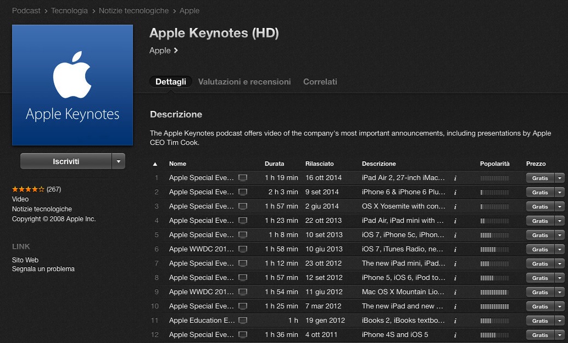Screen dimensions: 568x343
Task: Click popularity bar of 11 giu 2012 episode
Action: (494, 292)
